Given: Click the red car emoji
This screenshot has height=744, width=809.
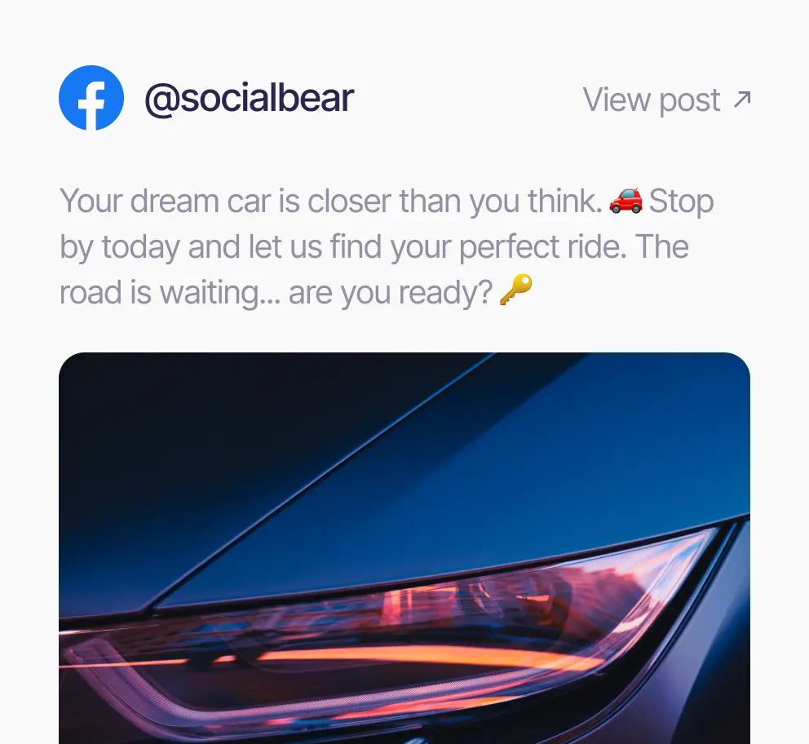Looking at the screenshot, I should (626, 200).
